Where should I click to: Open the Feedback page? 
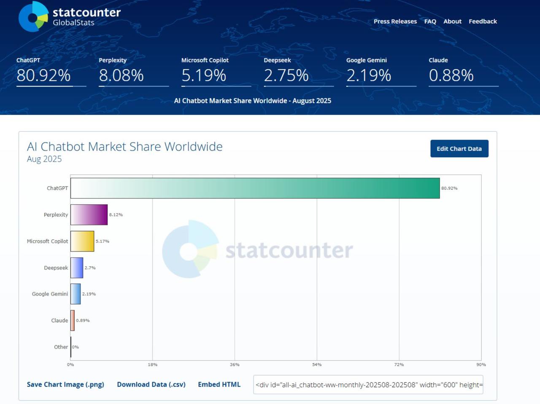pos(482,21)
